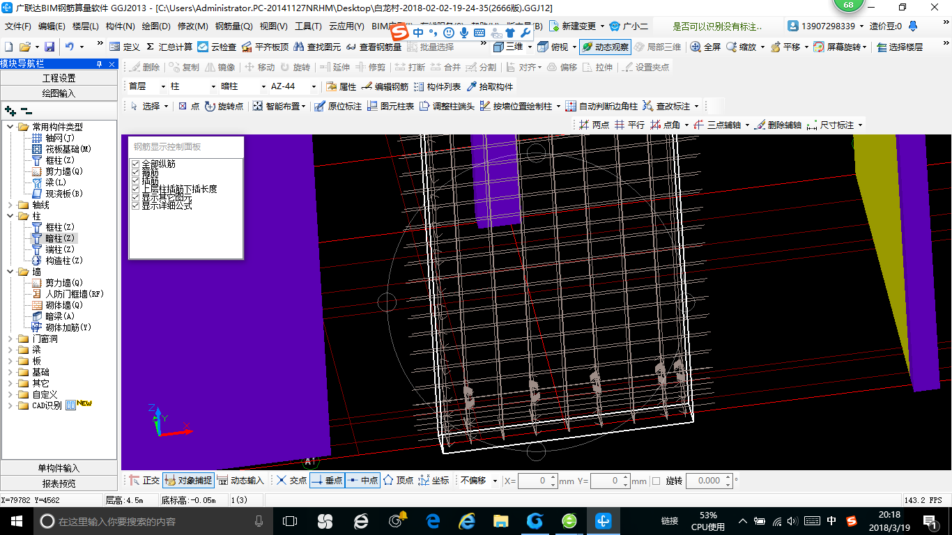
Task: Expand the 轴线 tree node
Action: pos(10,205)
